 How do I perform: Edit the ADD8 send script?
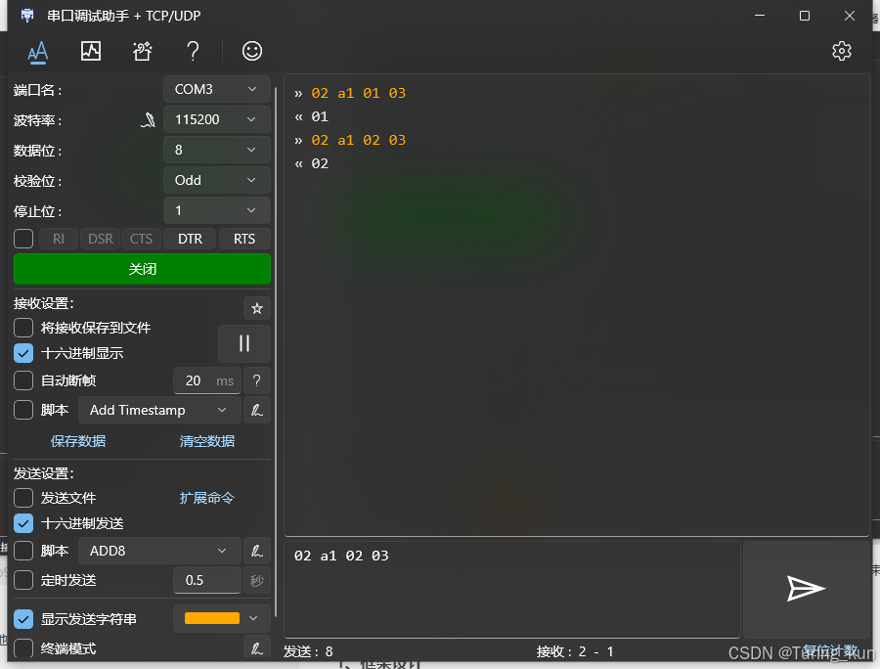click(x=256, y=551)
